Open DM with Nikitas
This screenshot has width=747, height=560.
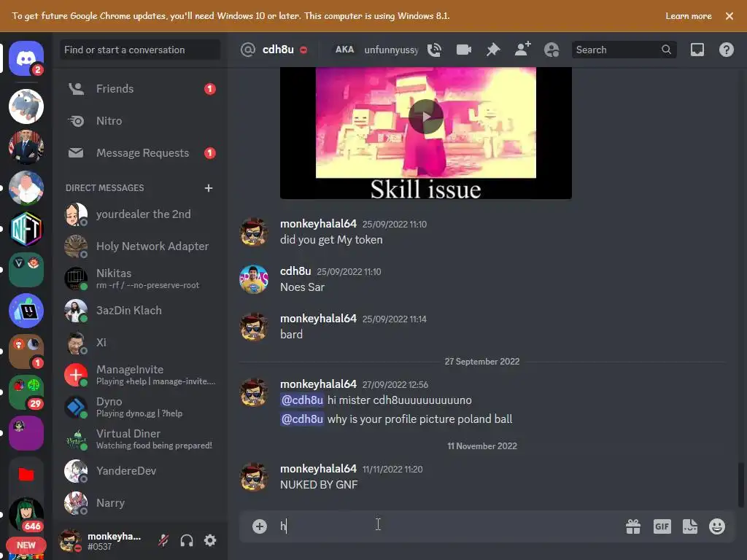[x=140, y=279]
